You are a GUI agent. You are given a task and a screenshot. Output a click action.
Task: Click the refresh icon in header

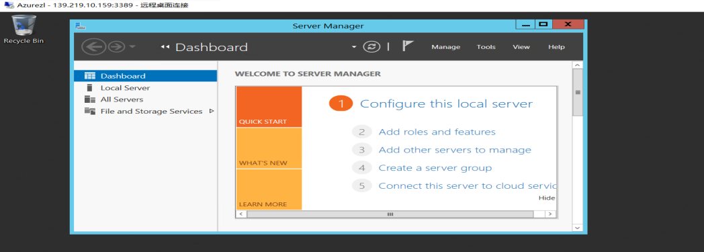371,47
